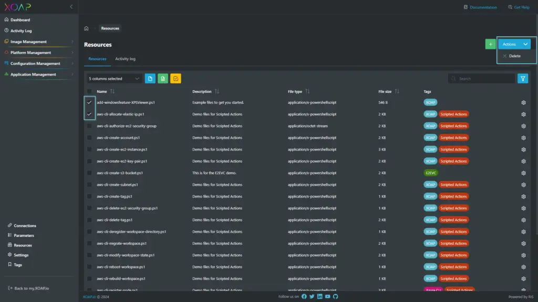538x302 pixels.
Task: Open Parameters in sidebar
Action: pos(21,235)
